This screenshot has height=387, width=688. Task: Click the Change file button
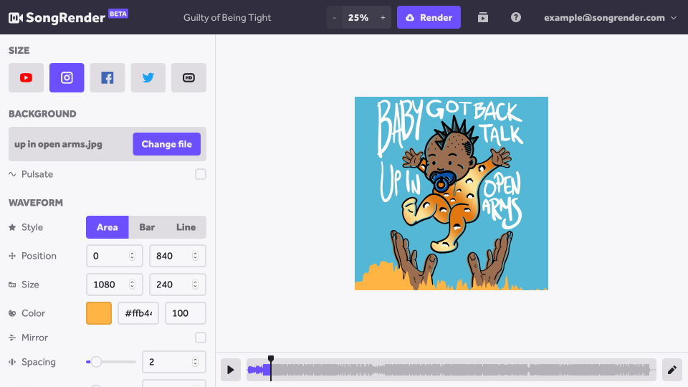(166, 144)
